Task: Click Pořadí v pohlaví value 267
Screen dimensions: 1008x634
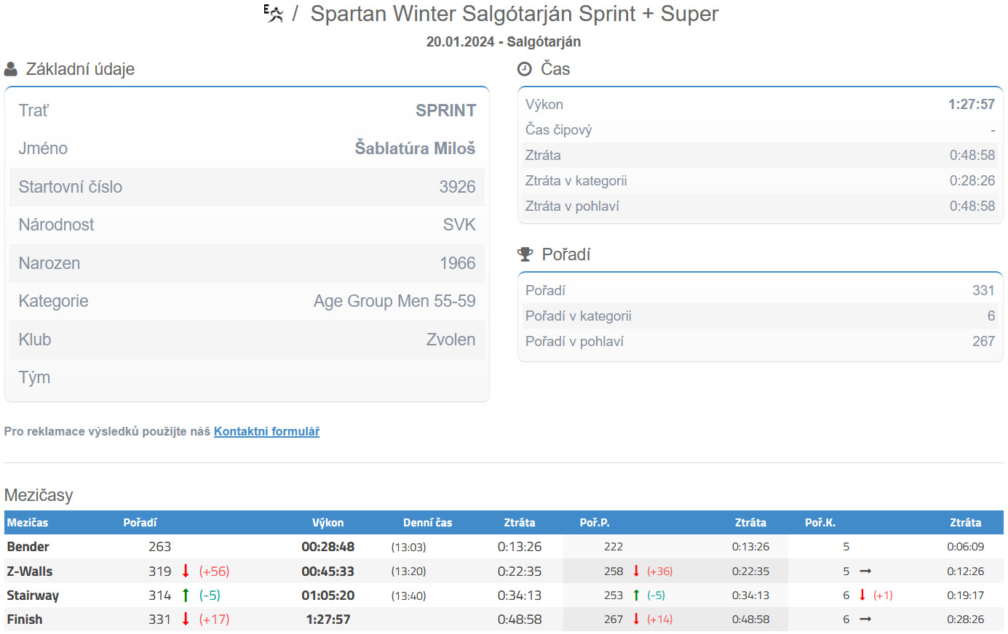Action: [983, 341]
